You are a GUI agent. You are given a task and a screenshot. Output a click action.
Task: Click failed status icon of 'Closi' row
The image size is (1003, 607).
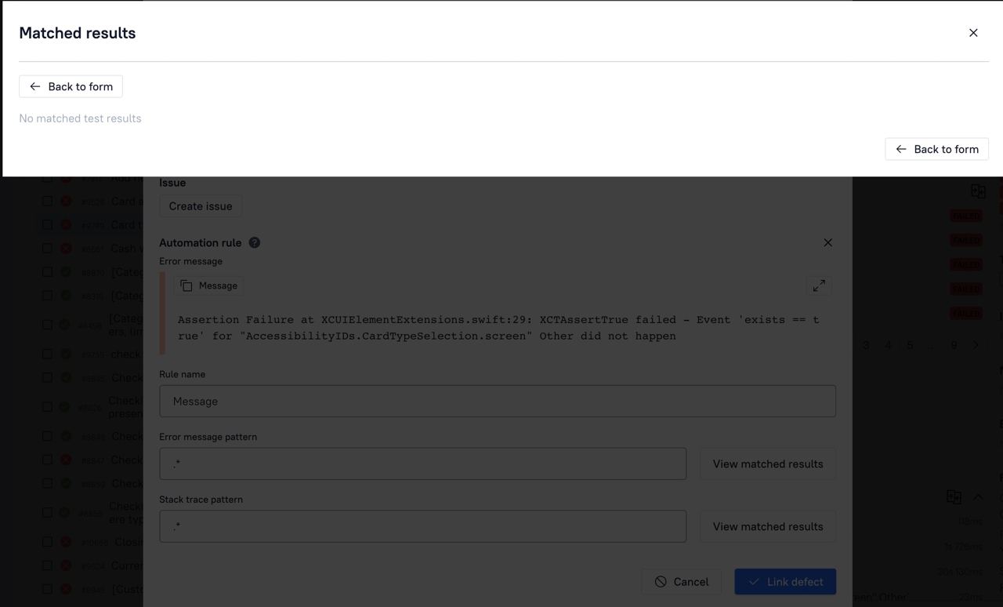[x=66, y=542]
